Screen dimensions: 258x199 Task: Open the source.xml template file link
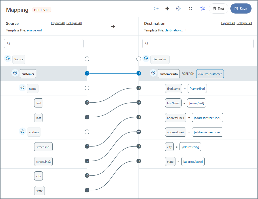pos(34,30)
